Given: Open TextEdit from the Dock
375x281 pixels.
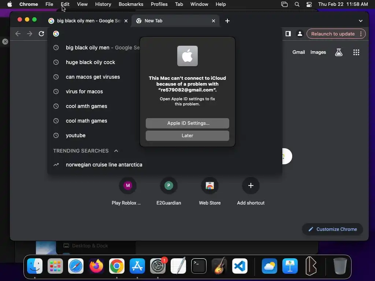Looking at the screenshot, I should point(178,266).
